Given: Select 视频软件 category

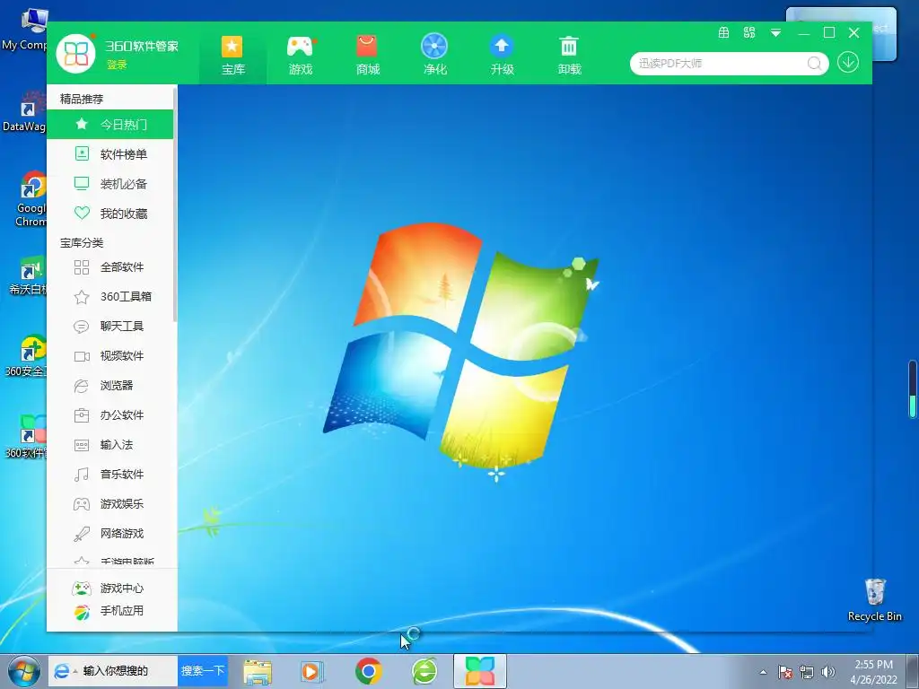Looking at the screenshot, I should [109, 355].
